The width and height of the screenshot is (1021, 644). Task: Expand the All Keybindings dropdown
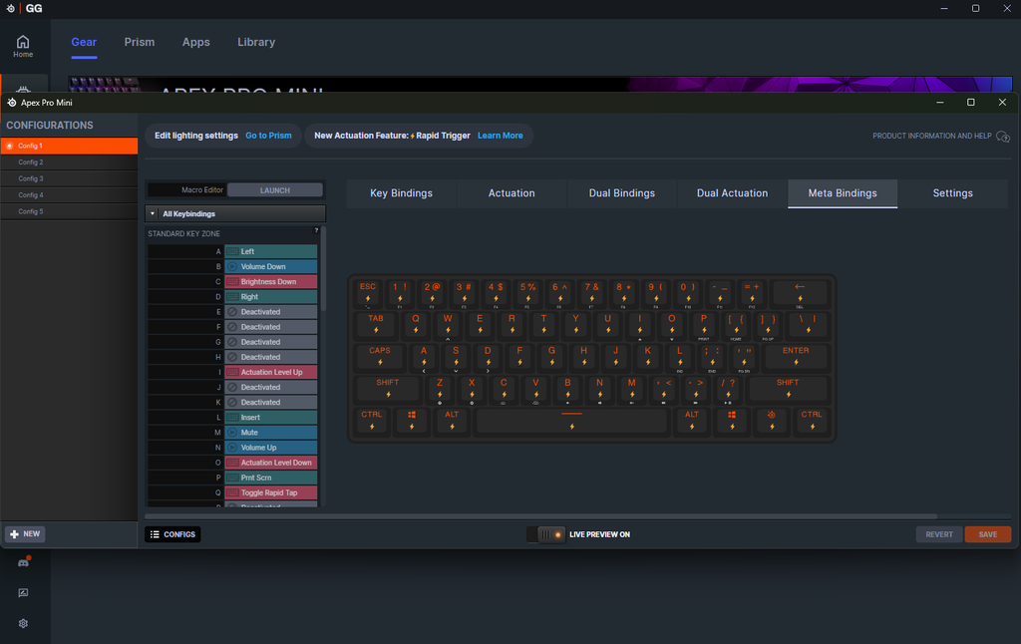click(x=235, y=213)
